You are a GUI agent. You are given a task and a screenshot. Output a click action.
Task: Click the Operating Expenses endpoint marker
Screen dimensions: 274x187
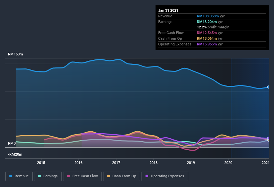(268, 138)
